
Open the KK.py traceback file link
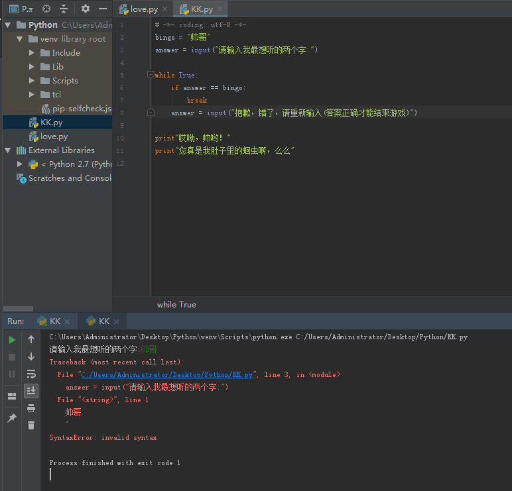[167, 374]
